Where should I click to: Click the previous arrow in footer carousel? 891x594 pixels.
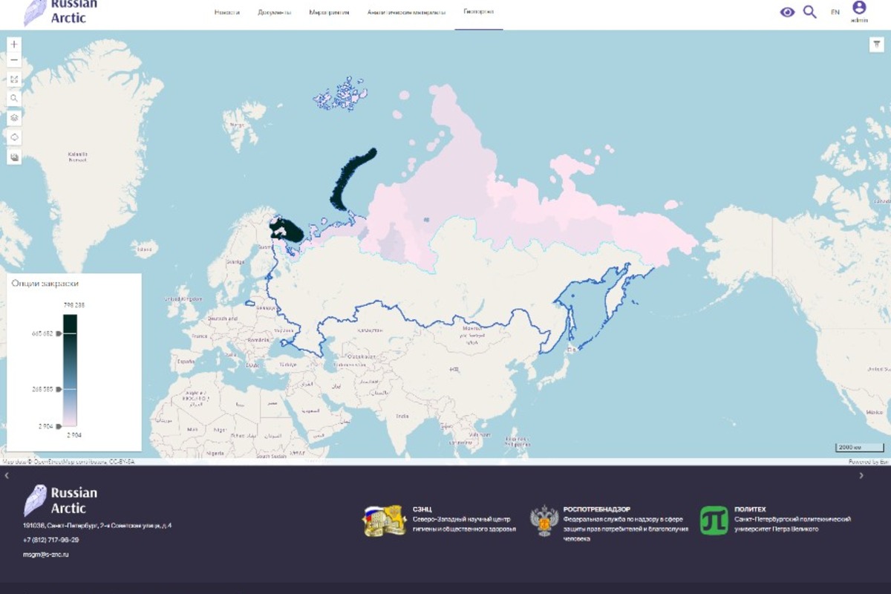point(7,475)
